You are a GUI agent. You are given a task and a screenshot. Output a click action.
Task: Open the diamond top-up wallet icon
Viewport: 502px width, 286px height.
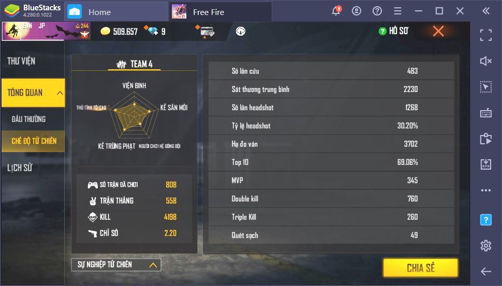pyautogui.click(x=206, y=32)
